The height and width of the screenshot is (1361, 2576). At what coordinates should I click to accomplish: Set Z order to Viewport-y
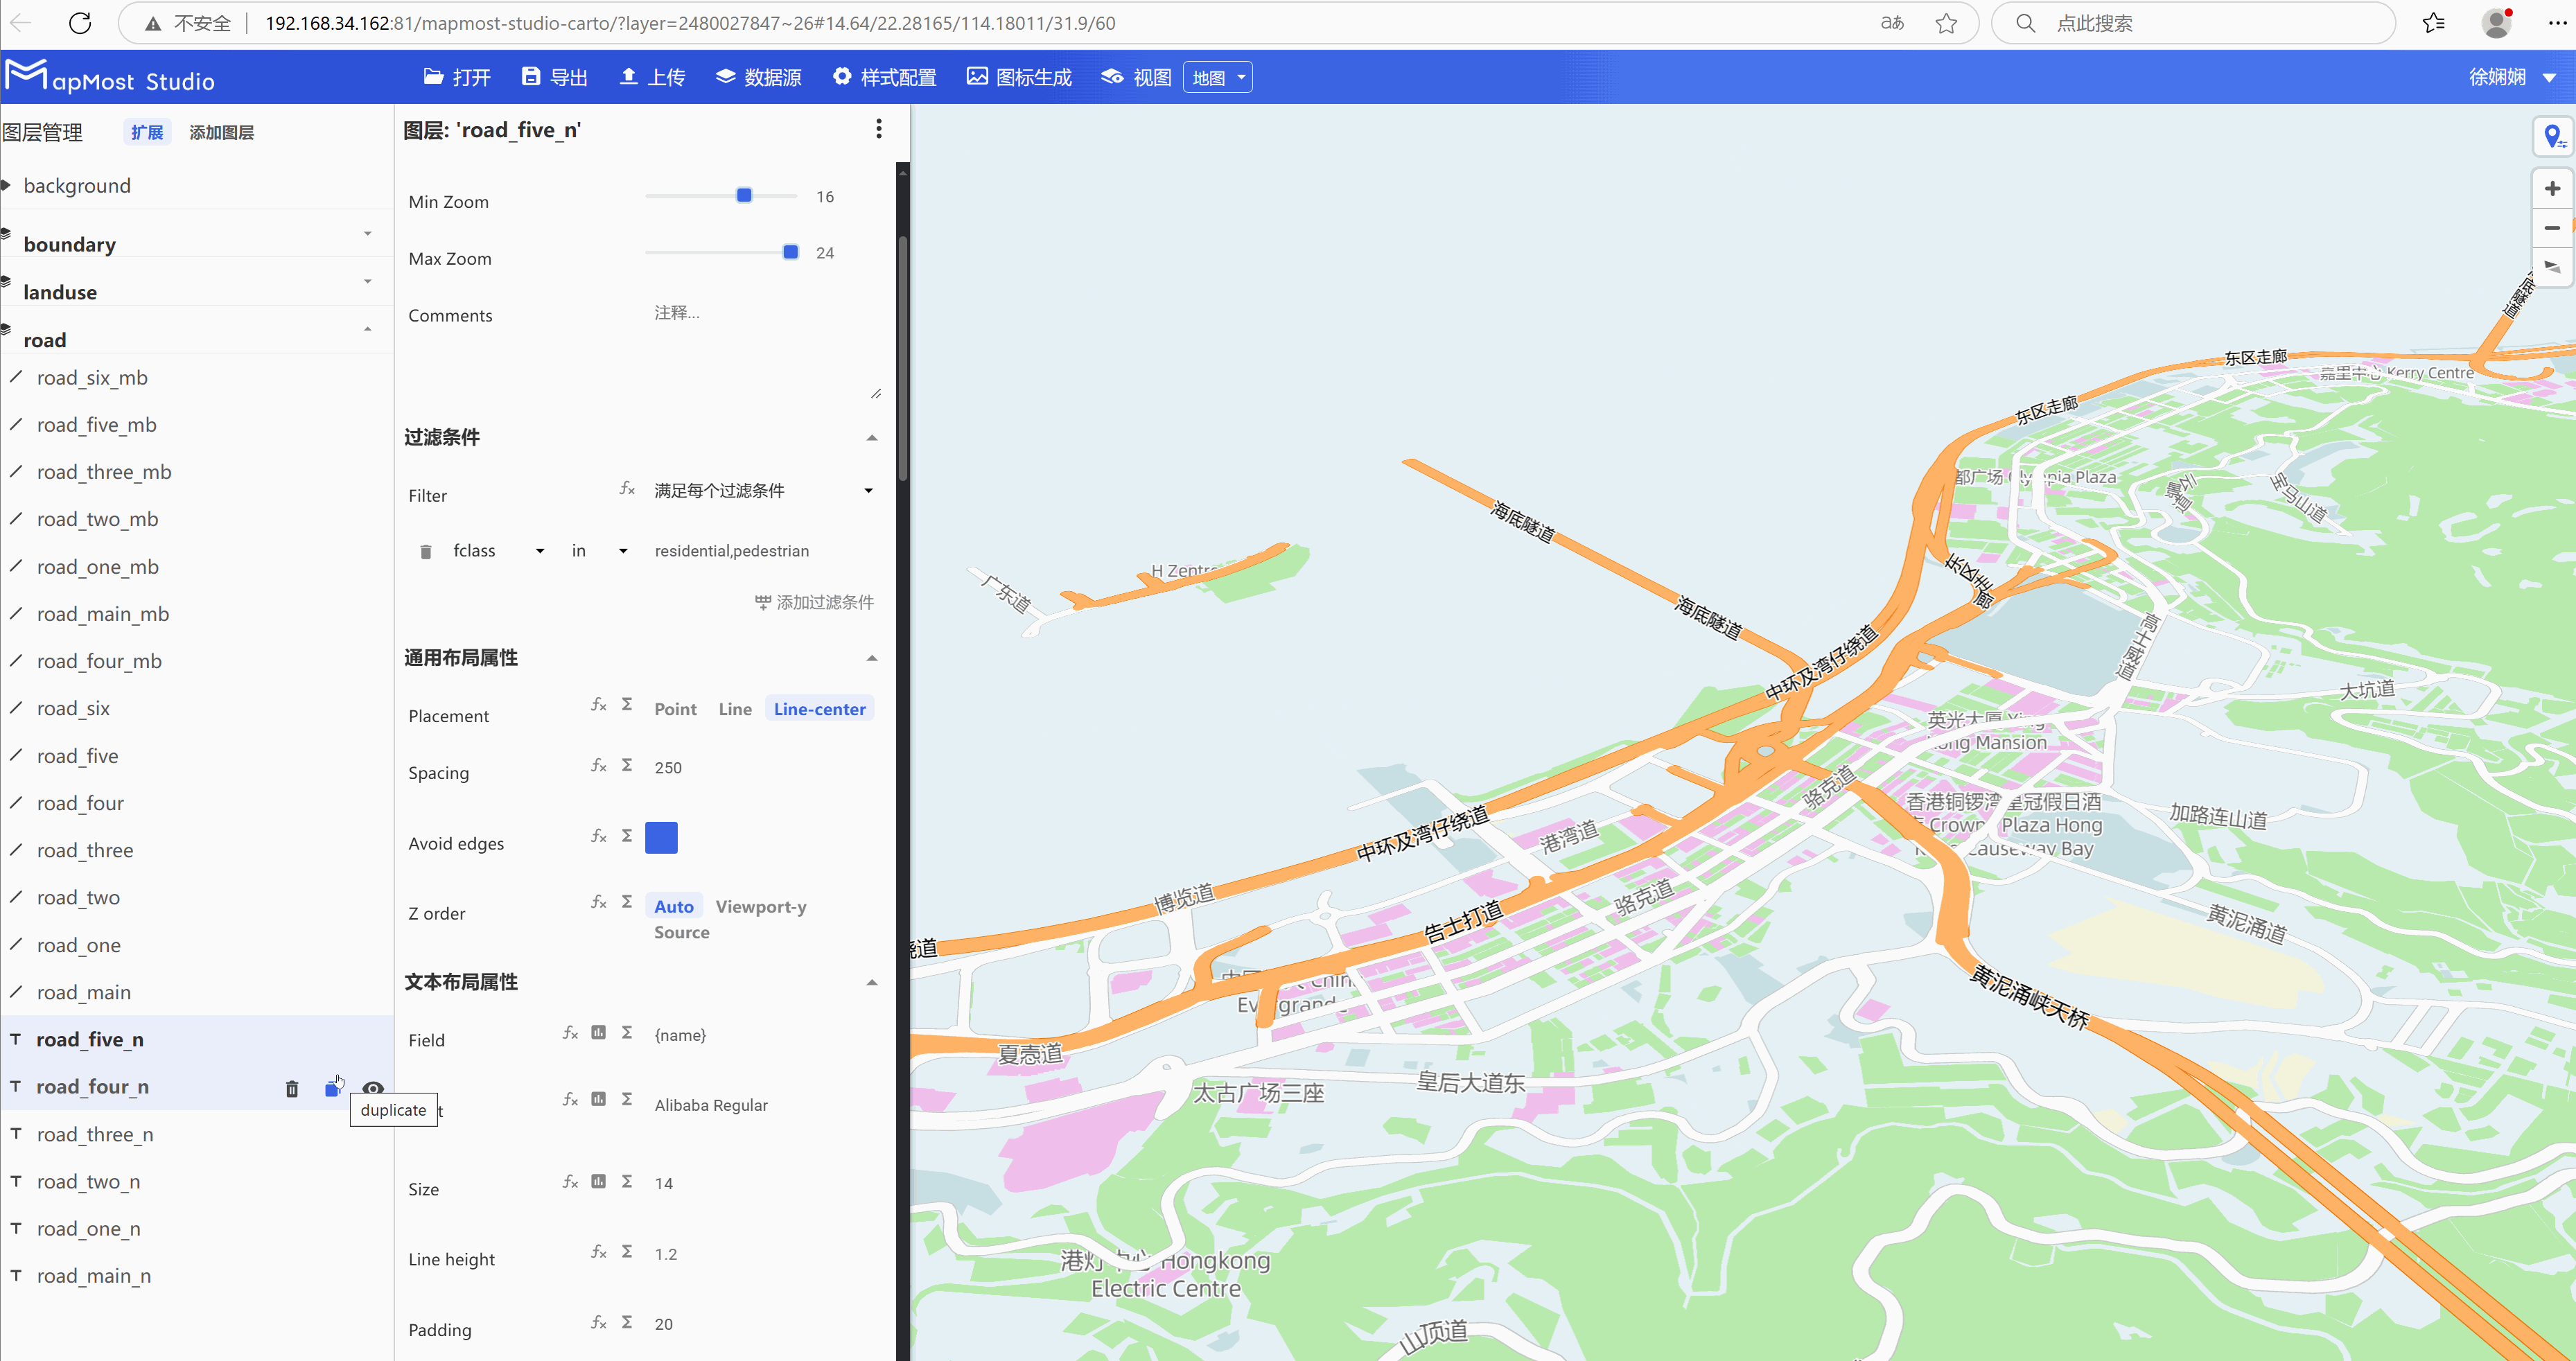761,906
